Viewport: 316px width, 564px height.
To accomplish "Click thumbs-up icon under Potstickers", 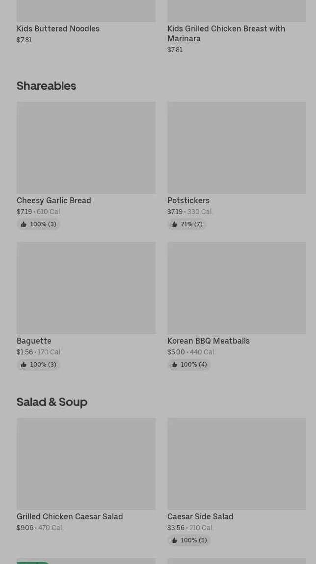I will pyautogui.click(x=174, y=224).
